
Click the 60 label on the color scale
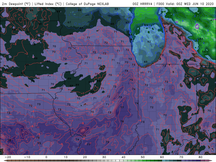click(x=162, y=157)
